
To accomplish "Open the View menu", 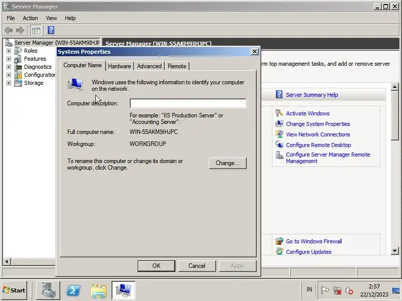I will point(51,18).
